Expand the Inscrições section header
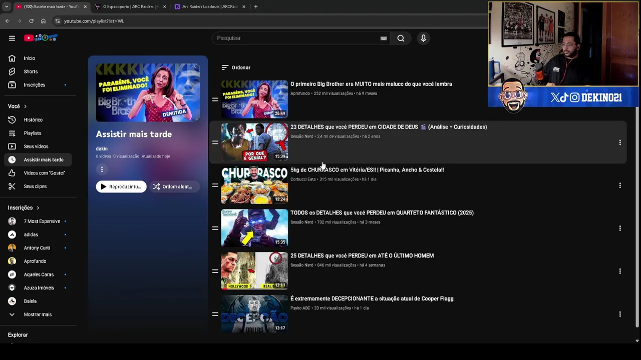The height and width of the screenshot is (360, 641). [24, 207]
